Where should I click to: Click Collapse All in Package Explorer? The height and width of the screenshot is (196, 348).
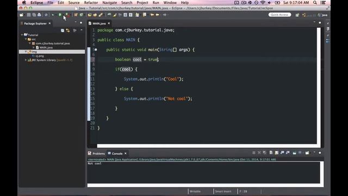coord(63,30)
